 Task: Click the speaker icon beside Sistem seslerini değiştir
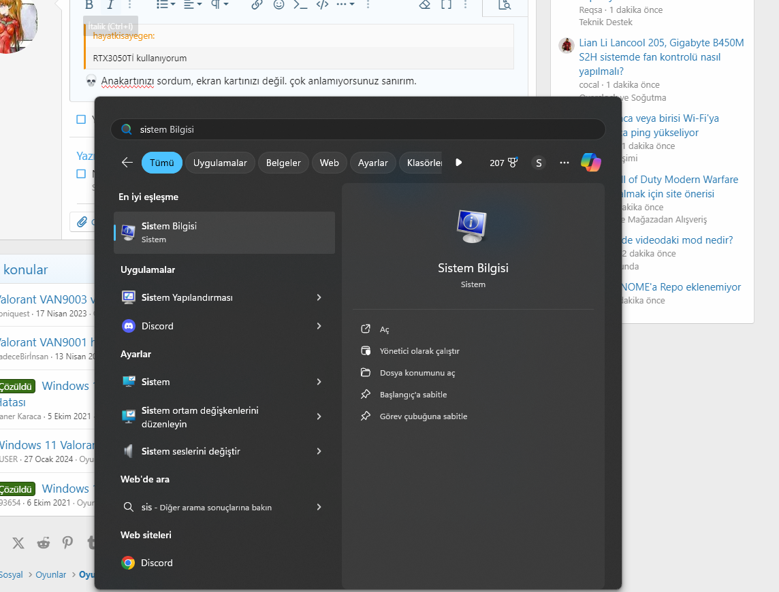[128, 451]
